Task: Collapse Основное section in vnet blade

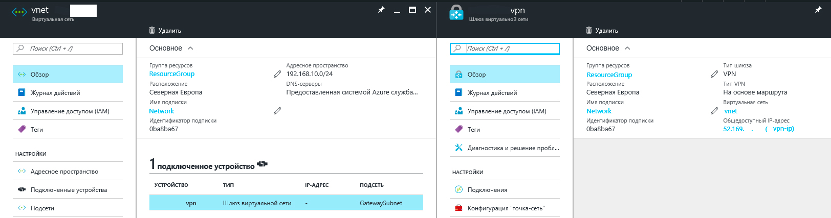Action: [190, 48]
